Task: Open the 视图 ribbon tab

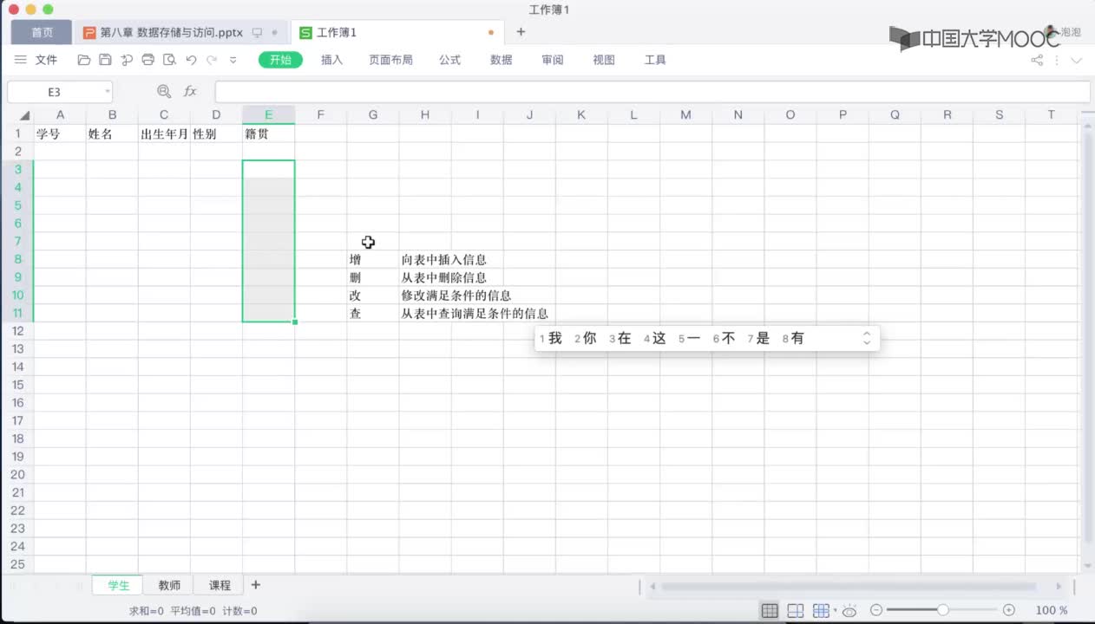Action: 604,60
